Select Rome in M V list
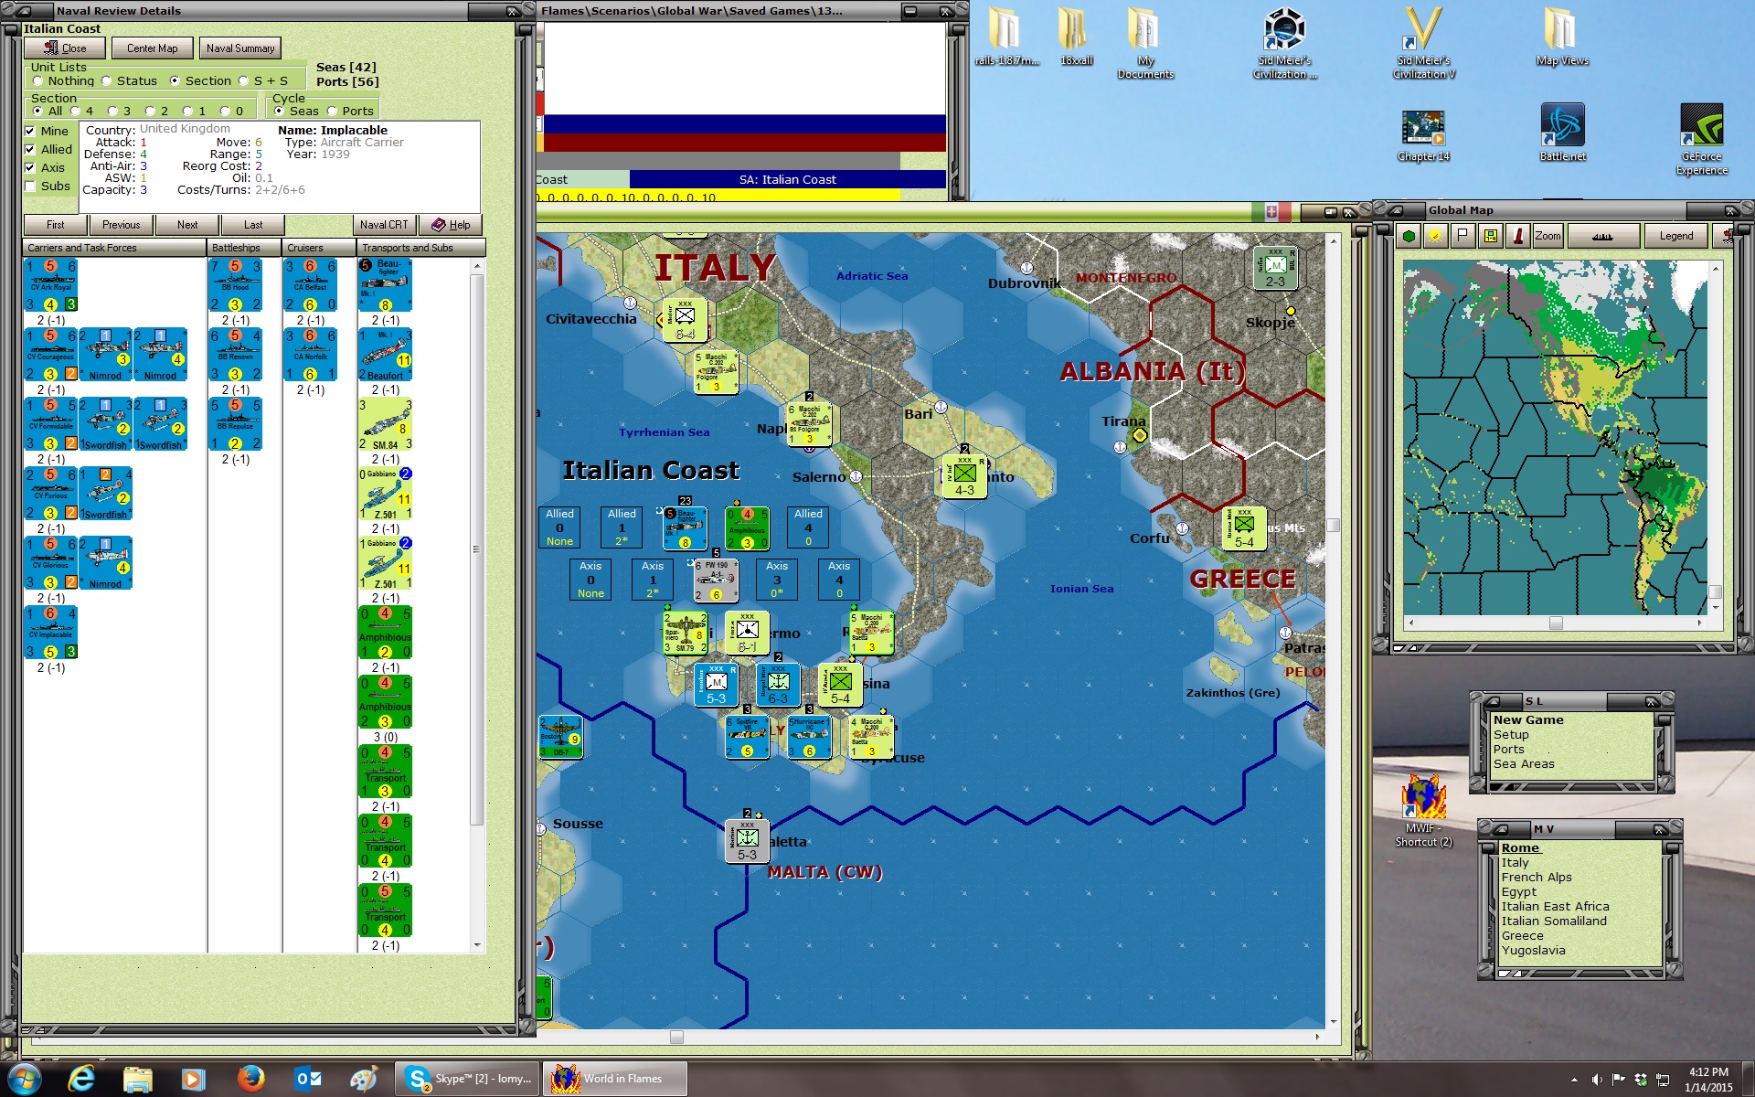 click(1520, 847)
